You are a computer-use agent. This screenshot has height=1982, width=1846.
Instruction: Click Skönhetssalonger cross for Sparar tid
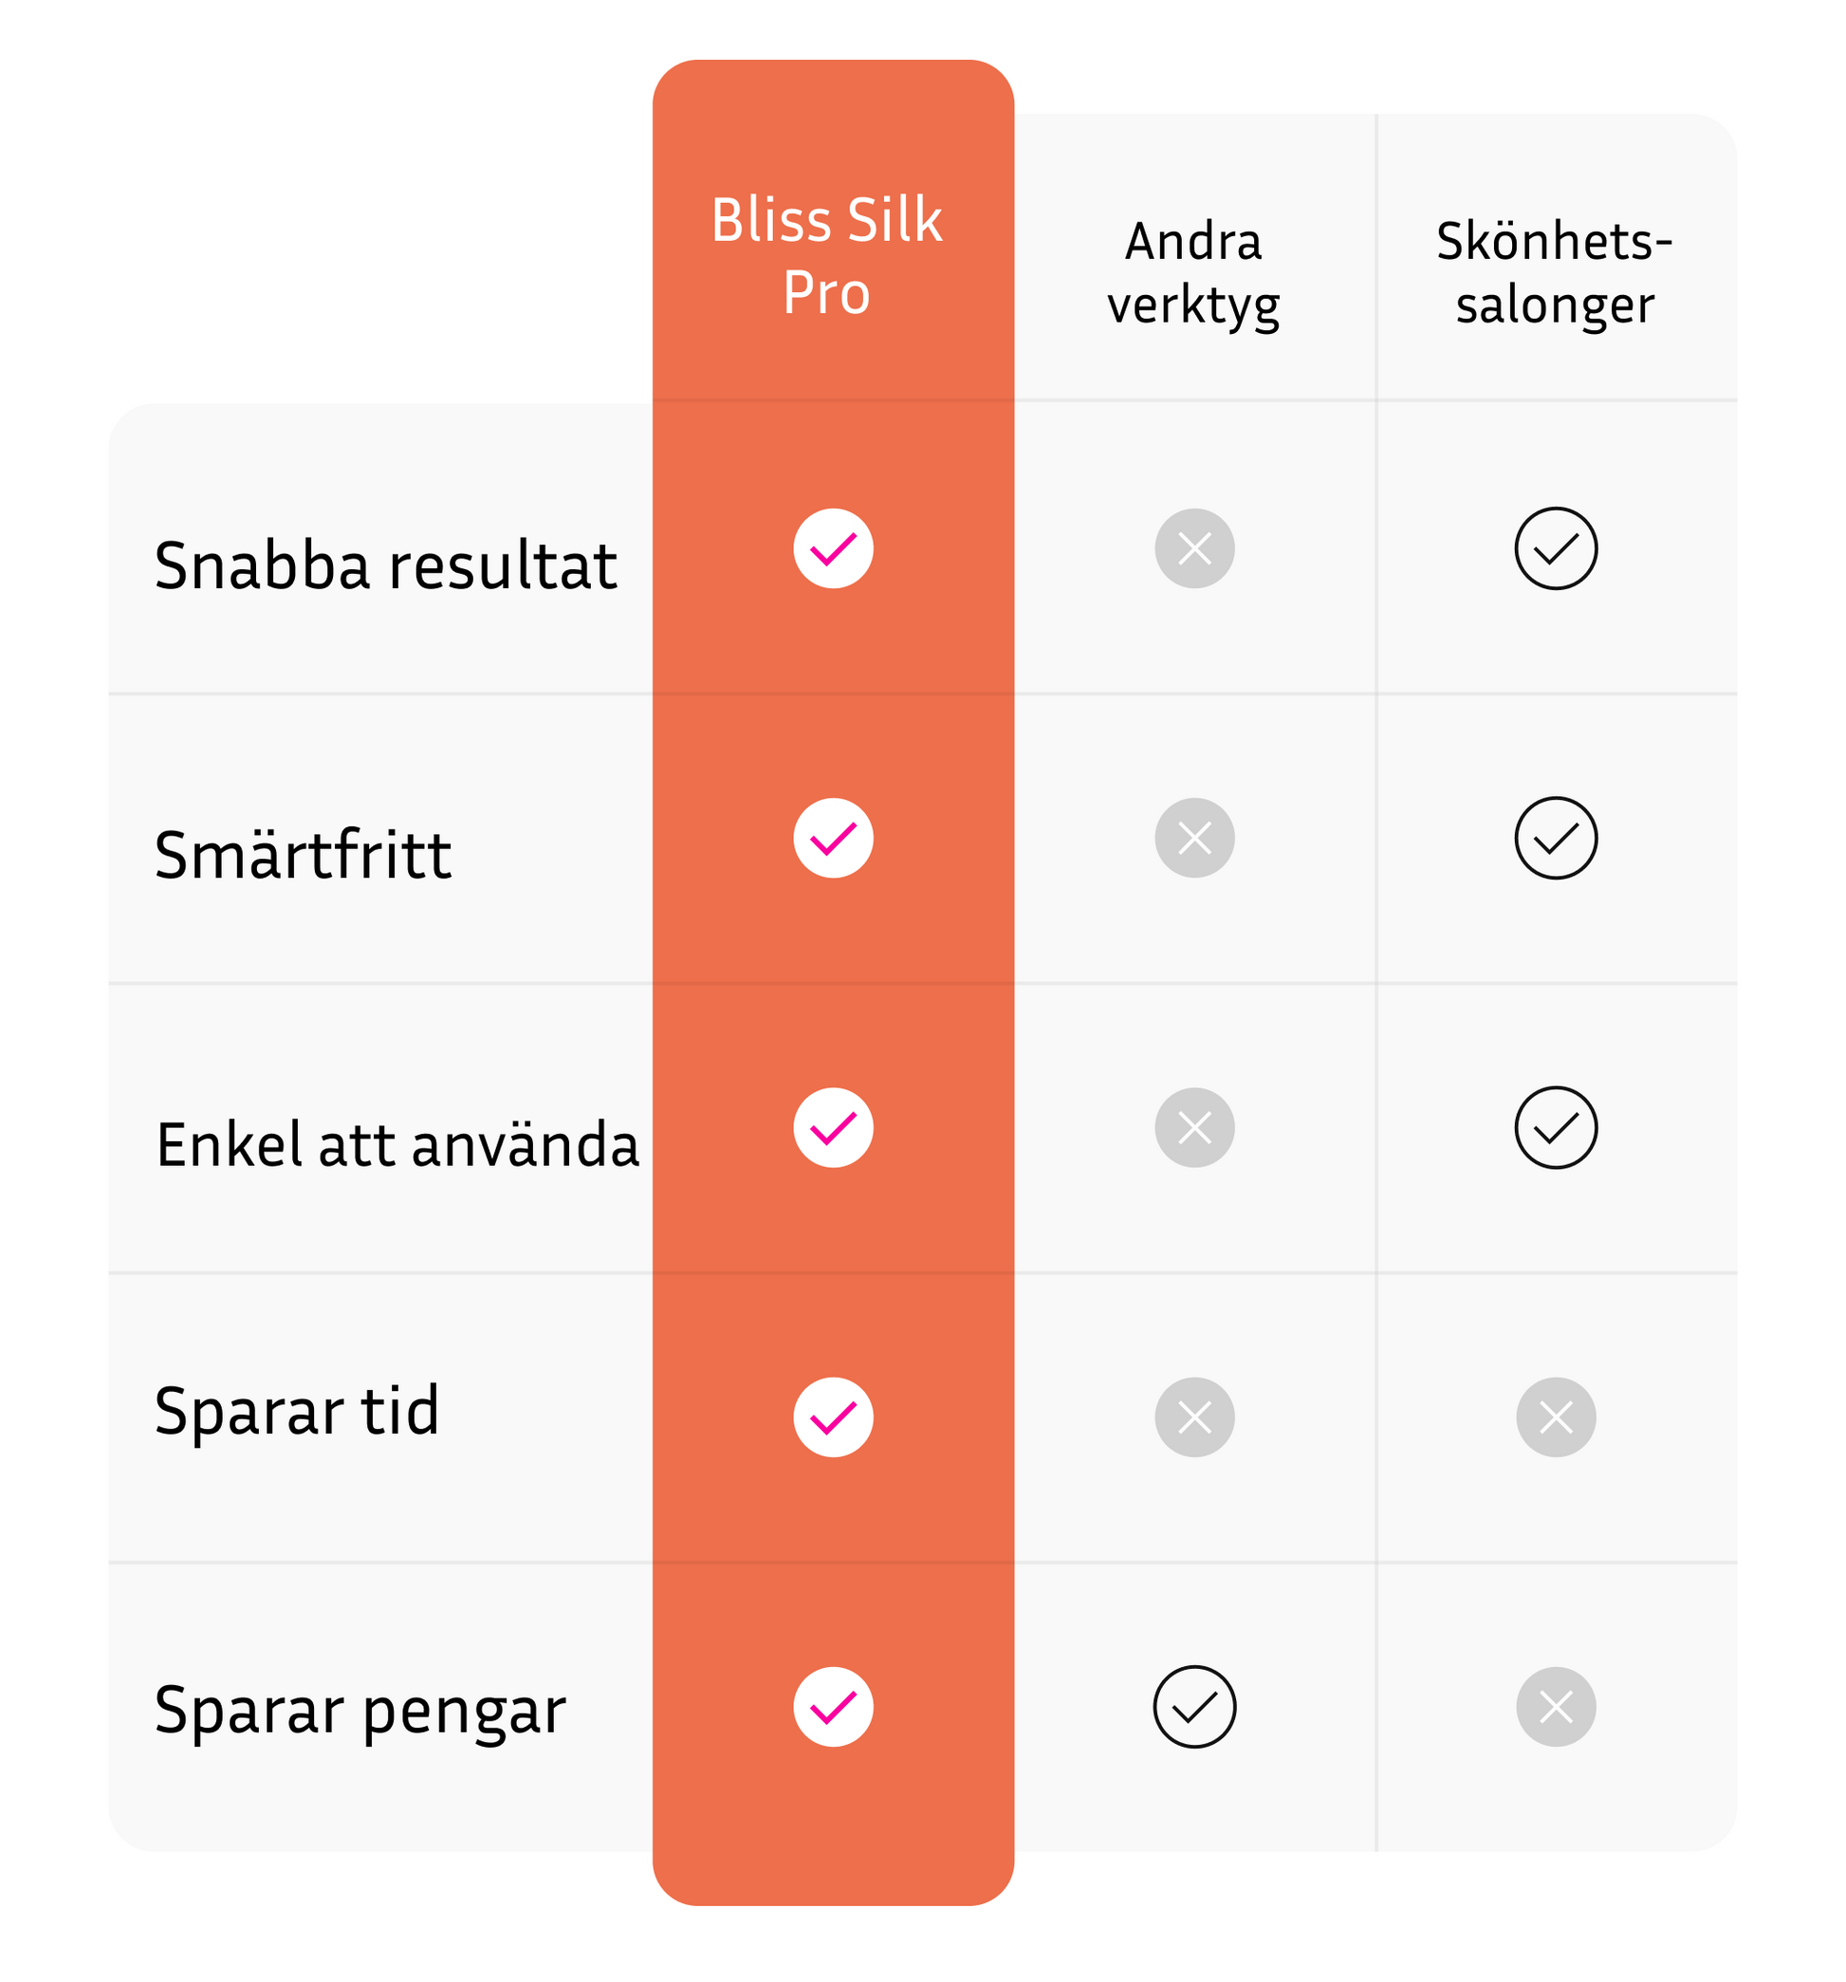pos(1555,1417)
